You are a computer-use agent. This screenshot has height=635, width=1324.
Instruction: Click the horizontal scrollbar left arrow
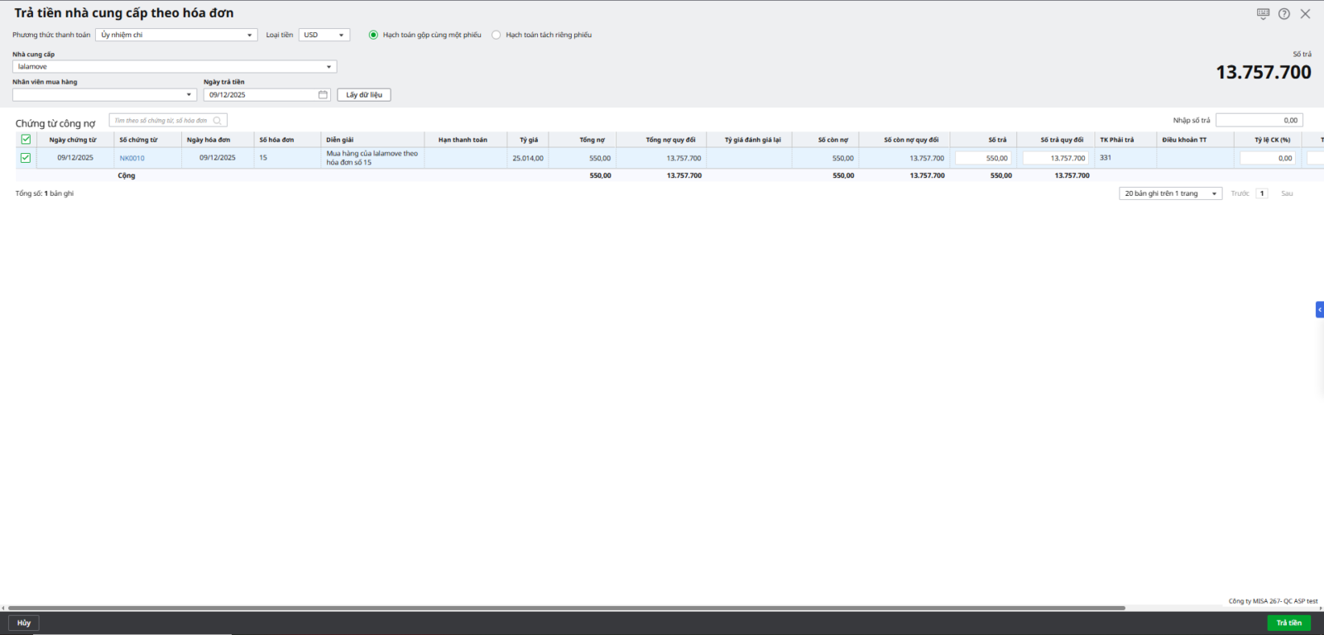click(x=3, y=608)
